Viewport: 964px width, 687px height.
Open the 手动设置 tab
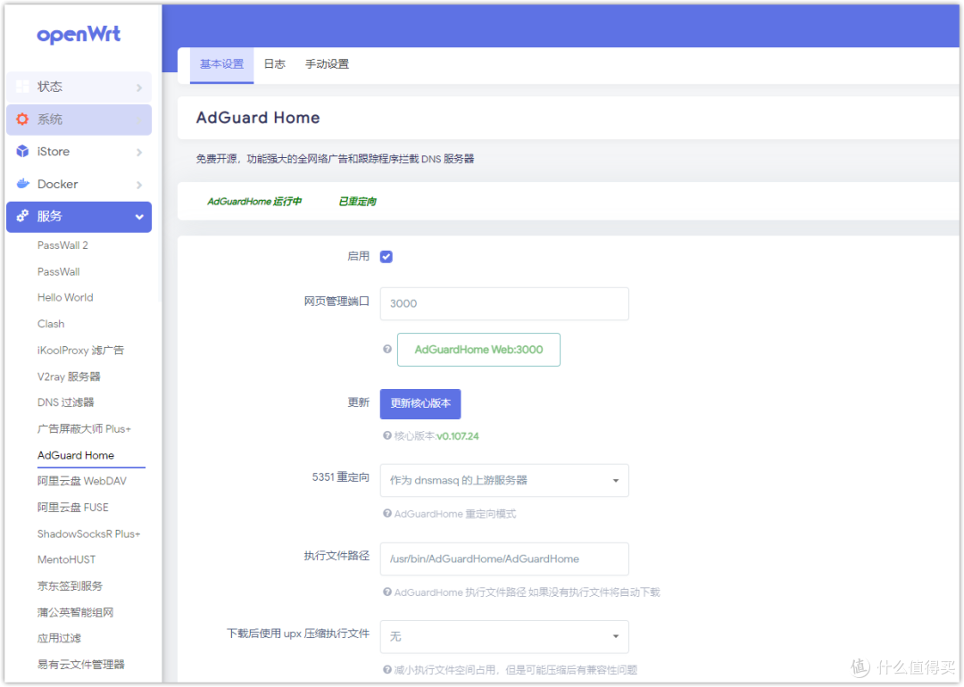pyautogui.click(x=325, y=64)
